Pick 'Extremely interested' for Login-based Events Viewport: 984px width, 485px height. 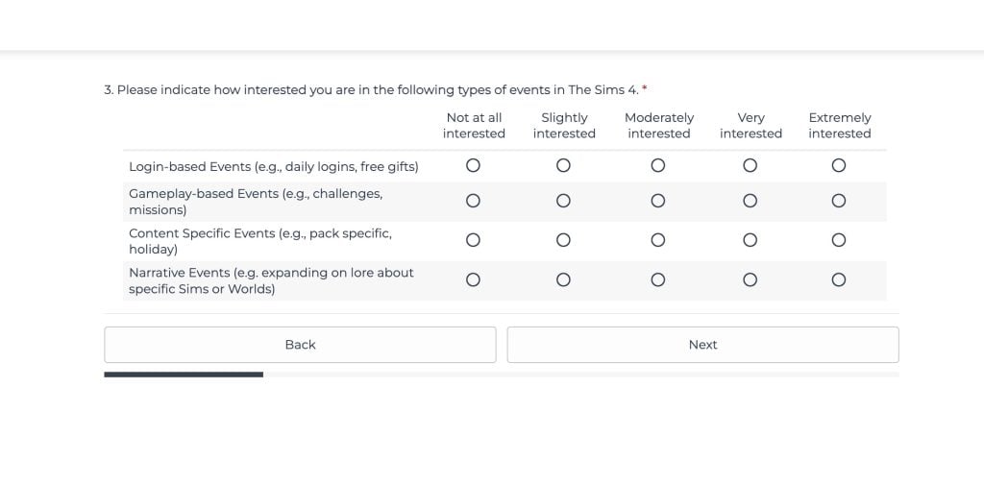839,166
